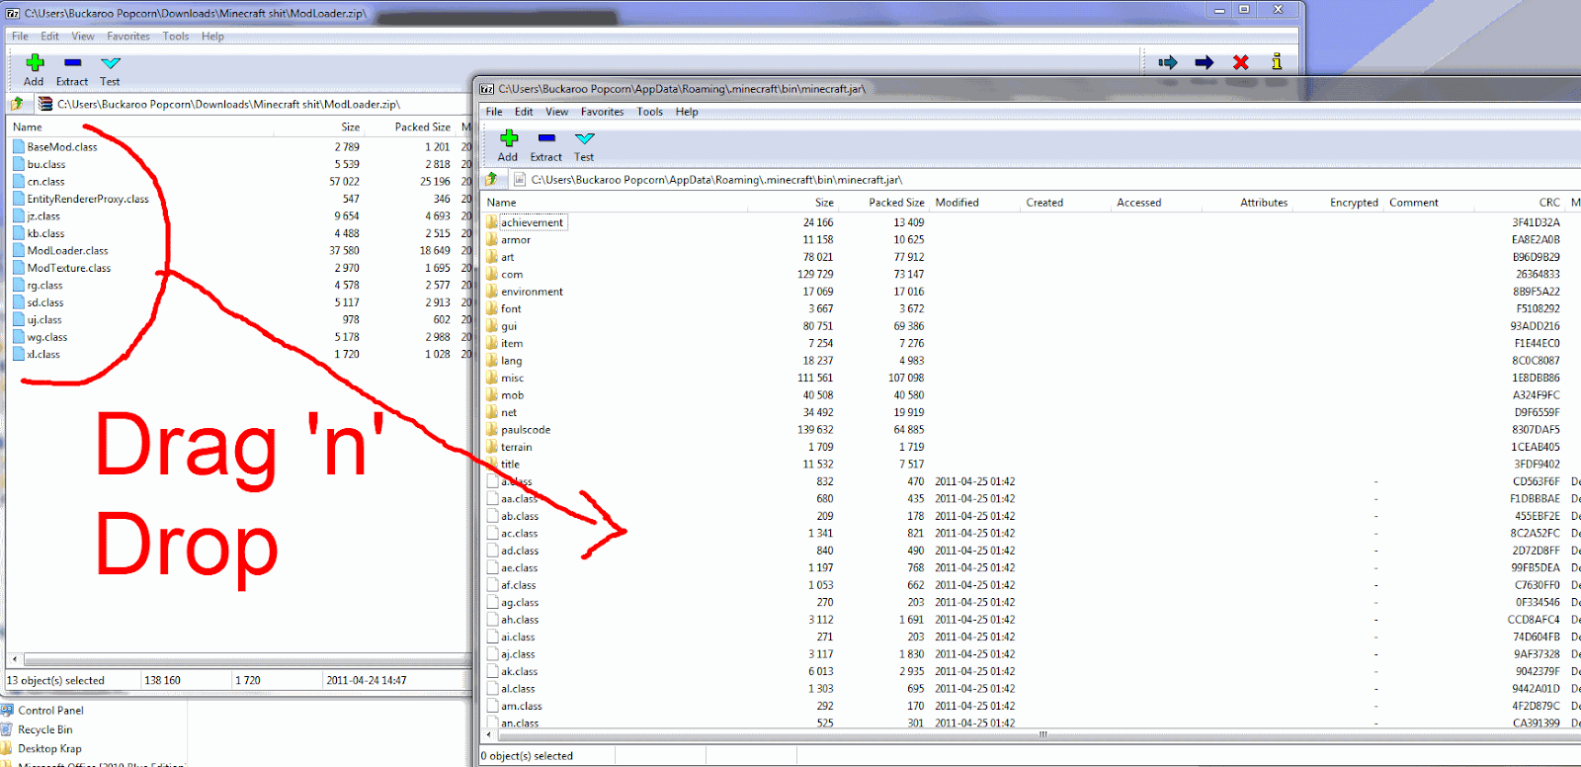Select ModLoader.class file

pos(67,251)
